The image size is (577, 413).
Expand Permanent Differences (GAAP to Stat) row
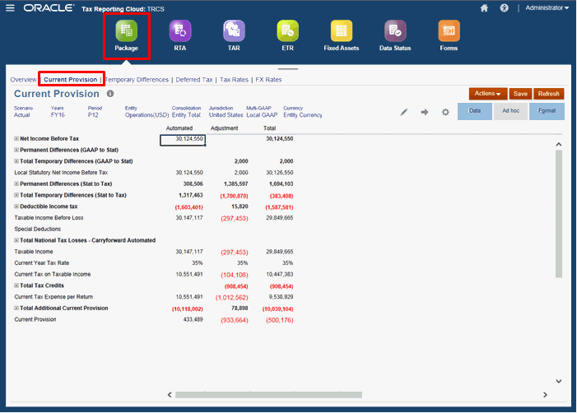(16, 150)
